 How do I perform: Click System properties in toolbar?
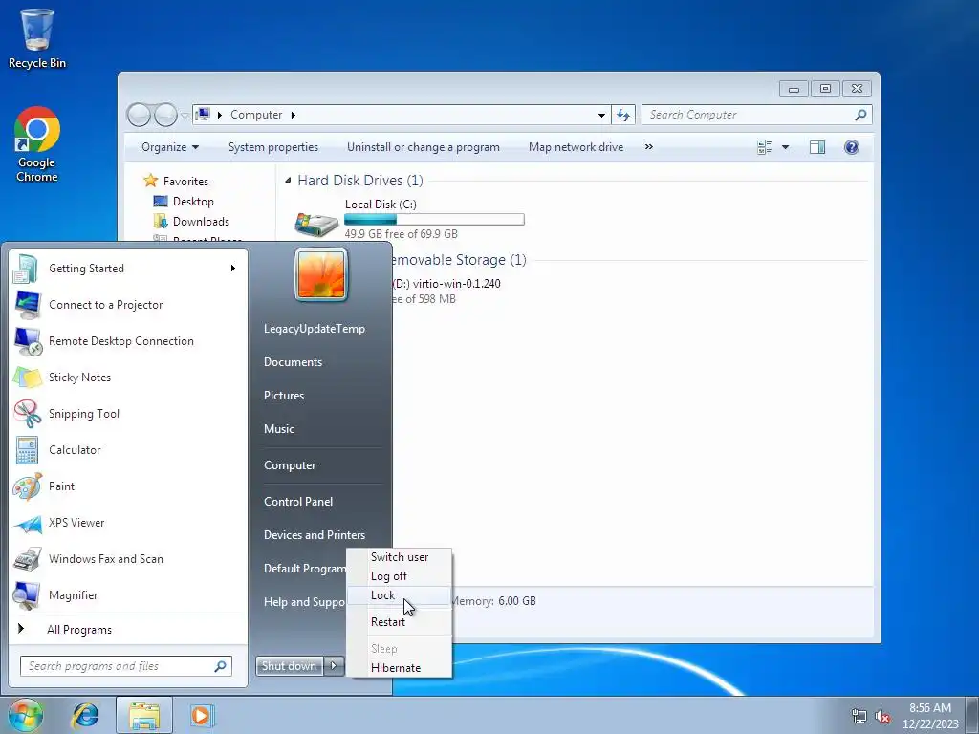[272, 147]
